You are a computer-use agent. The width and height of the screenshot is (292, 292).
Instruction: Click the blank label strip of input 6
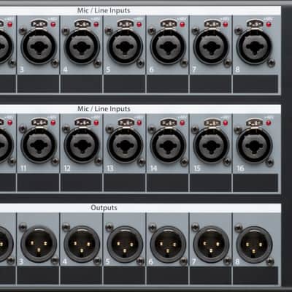[x=167, y=84]
